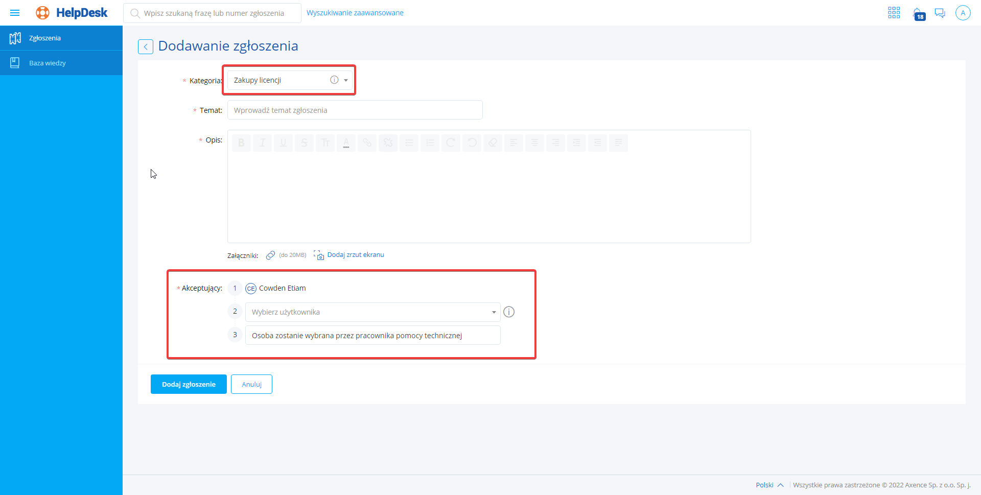Open Zgłoszenia in the sidebar
This screenshot has height=495, width=981.
coord(45,38)
